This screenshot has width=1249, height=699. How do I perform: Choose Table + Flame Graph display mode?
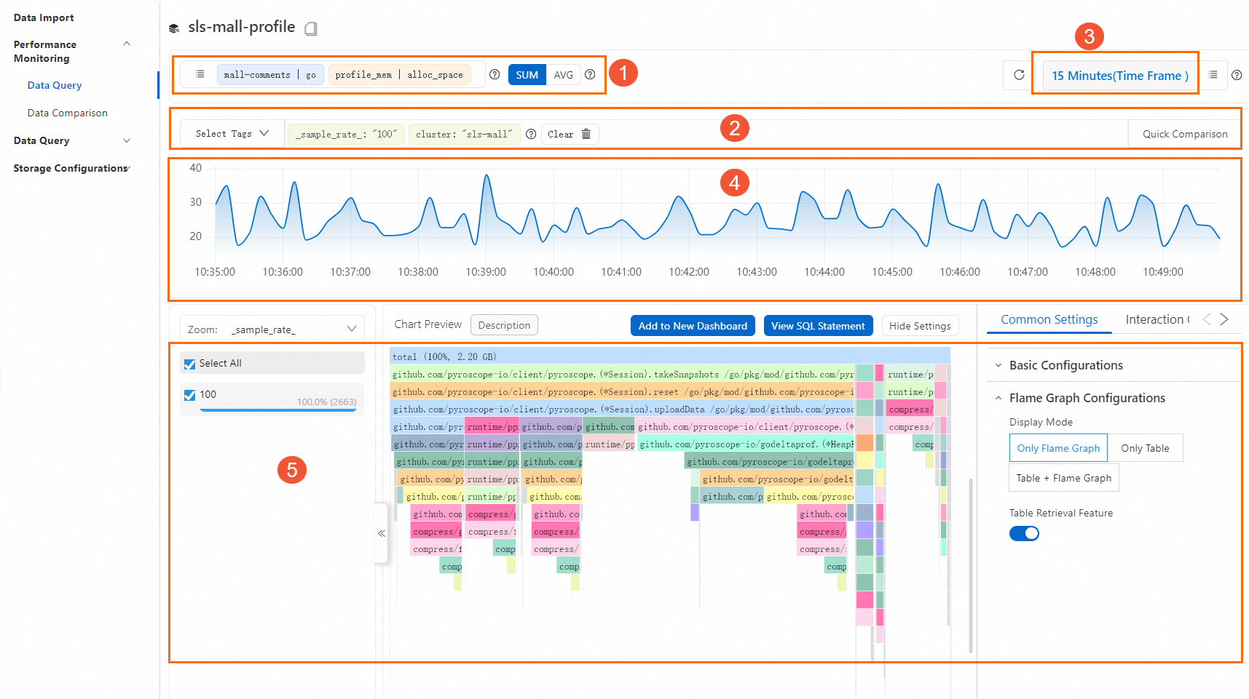[x=1064, y=478]
